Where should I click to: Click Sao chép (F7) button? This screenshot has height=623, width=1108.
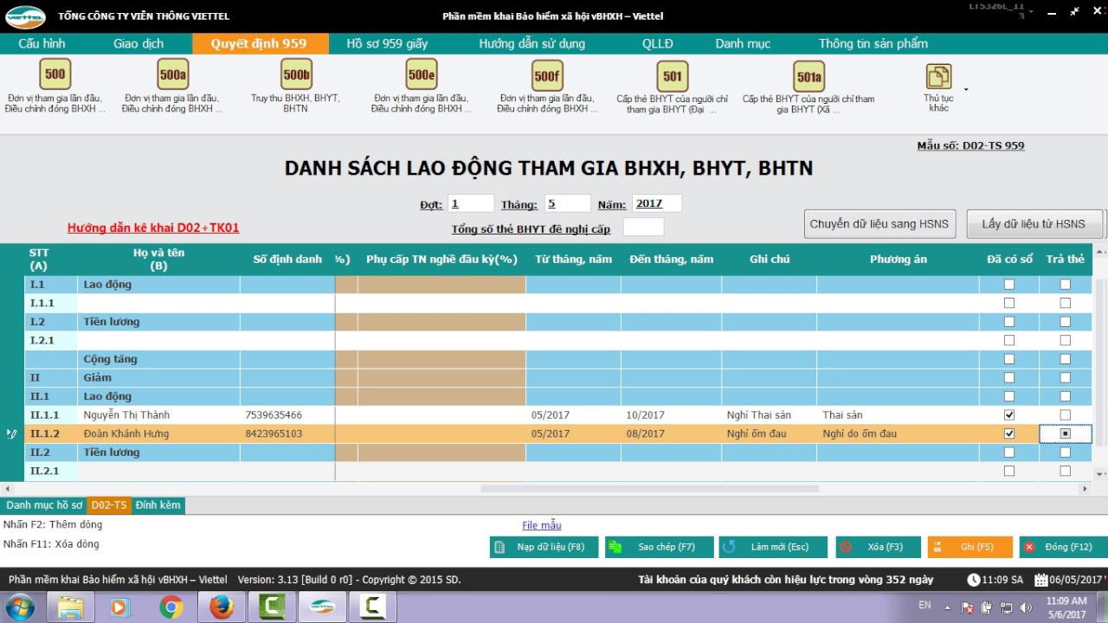[659, 547]
